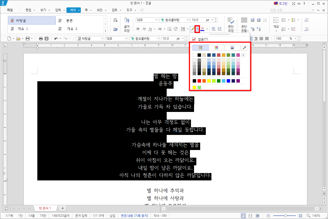Pick the red swatch in standard colors
This screenshot has width=328, height=219.
[x=199, y=81]
